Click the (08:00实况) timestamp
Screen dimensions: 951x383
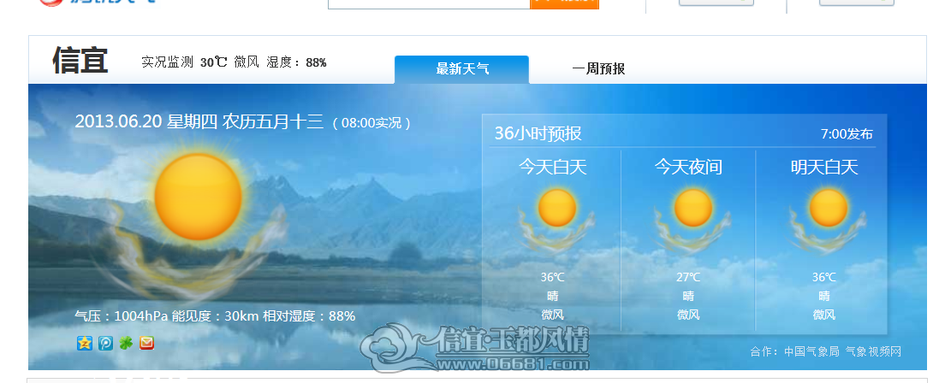[371, 123]
